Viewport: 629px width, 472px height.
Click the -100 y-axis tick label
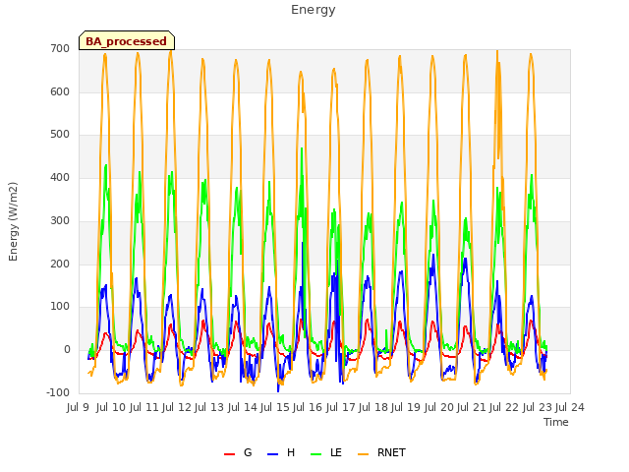point(58,392)
